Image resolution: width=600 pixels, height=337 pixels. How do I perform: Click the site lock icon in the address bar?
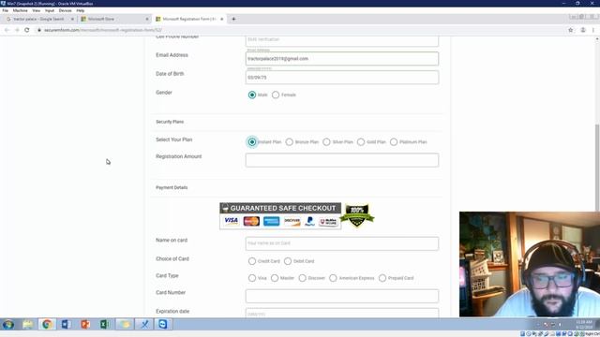point(39,30)
